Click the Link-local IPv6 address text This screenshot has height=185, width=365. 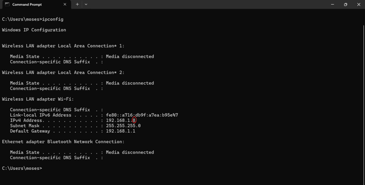coord(142,115)
